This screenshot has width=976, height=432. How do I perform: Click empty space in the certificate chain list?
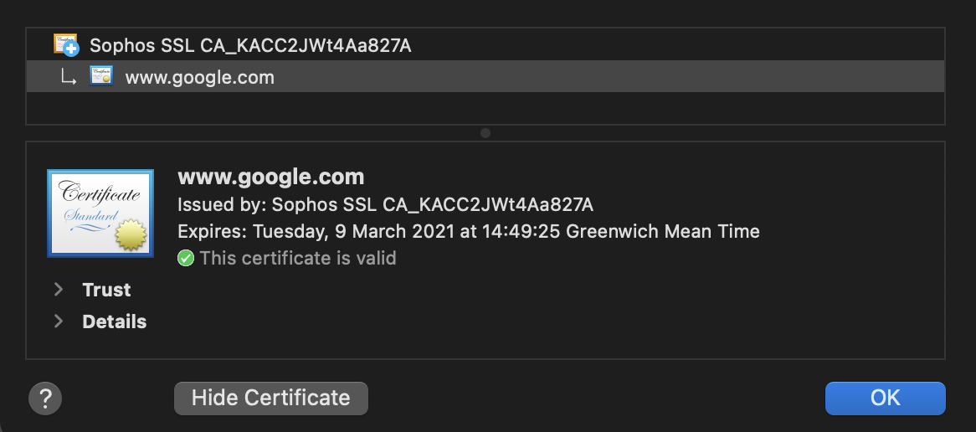(485, 108)
